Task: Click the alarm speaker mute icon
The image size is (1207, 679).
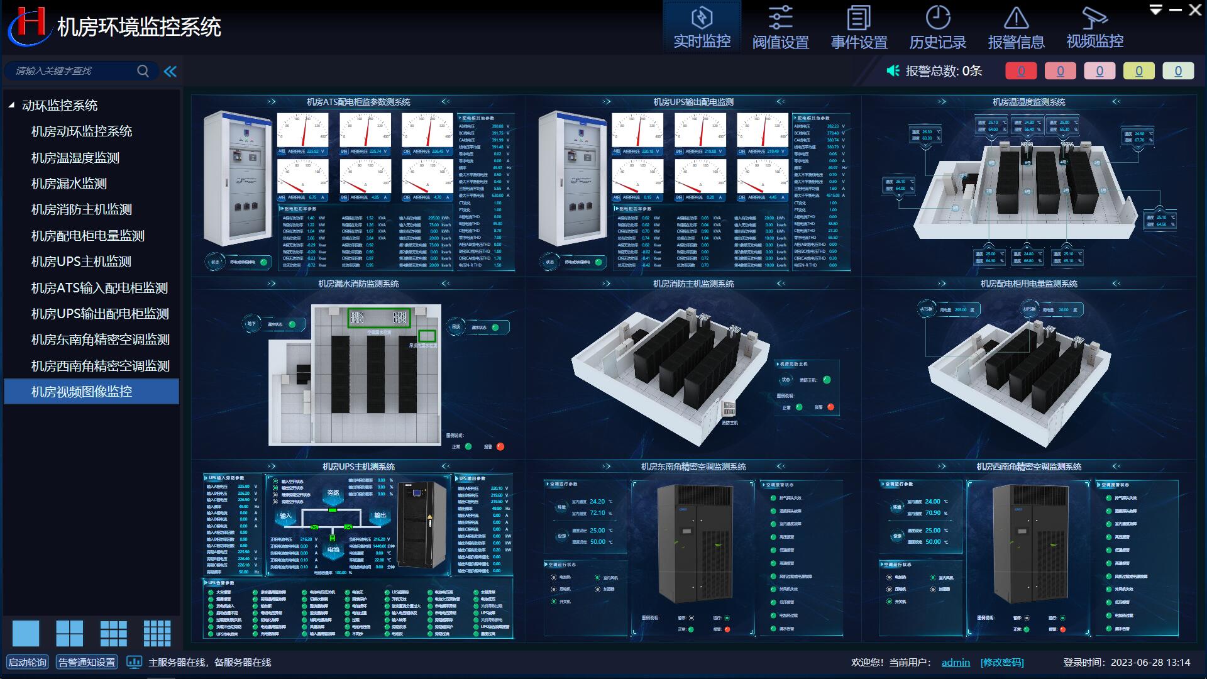Action: (893, 71)
